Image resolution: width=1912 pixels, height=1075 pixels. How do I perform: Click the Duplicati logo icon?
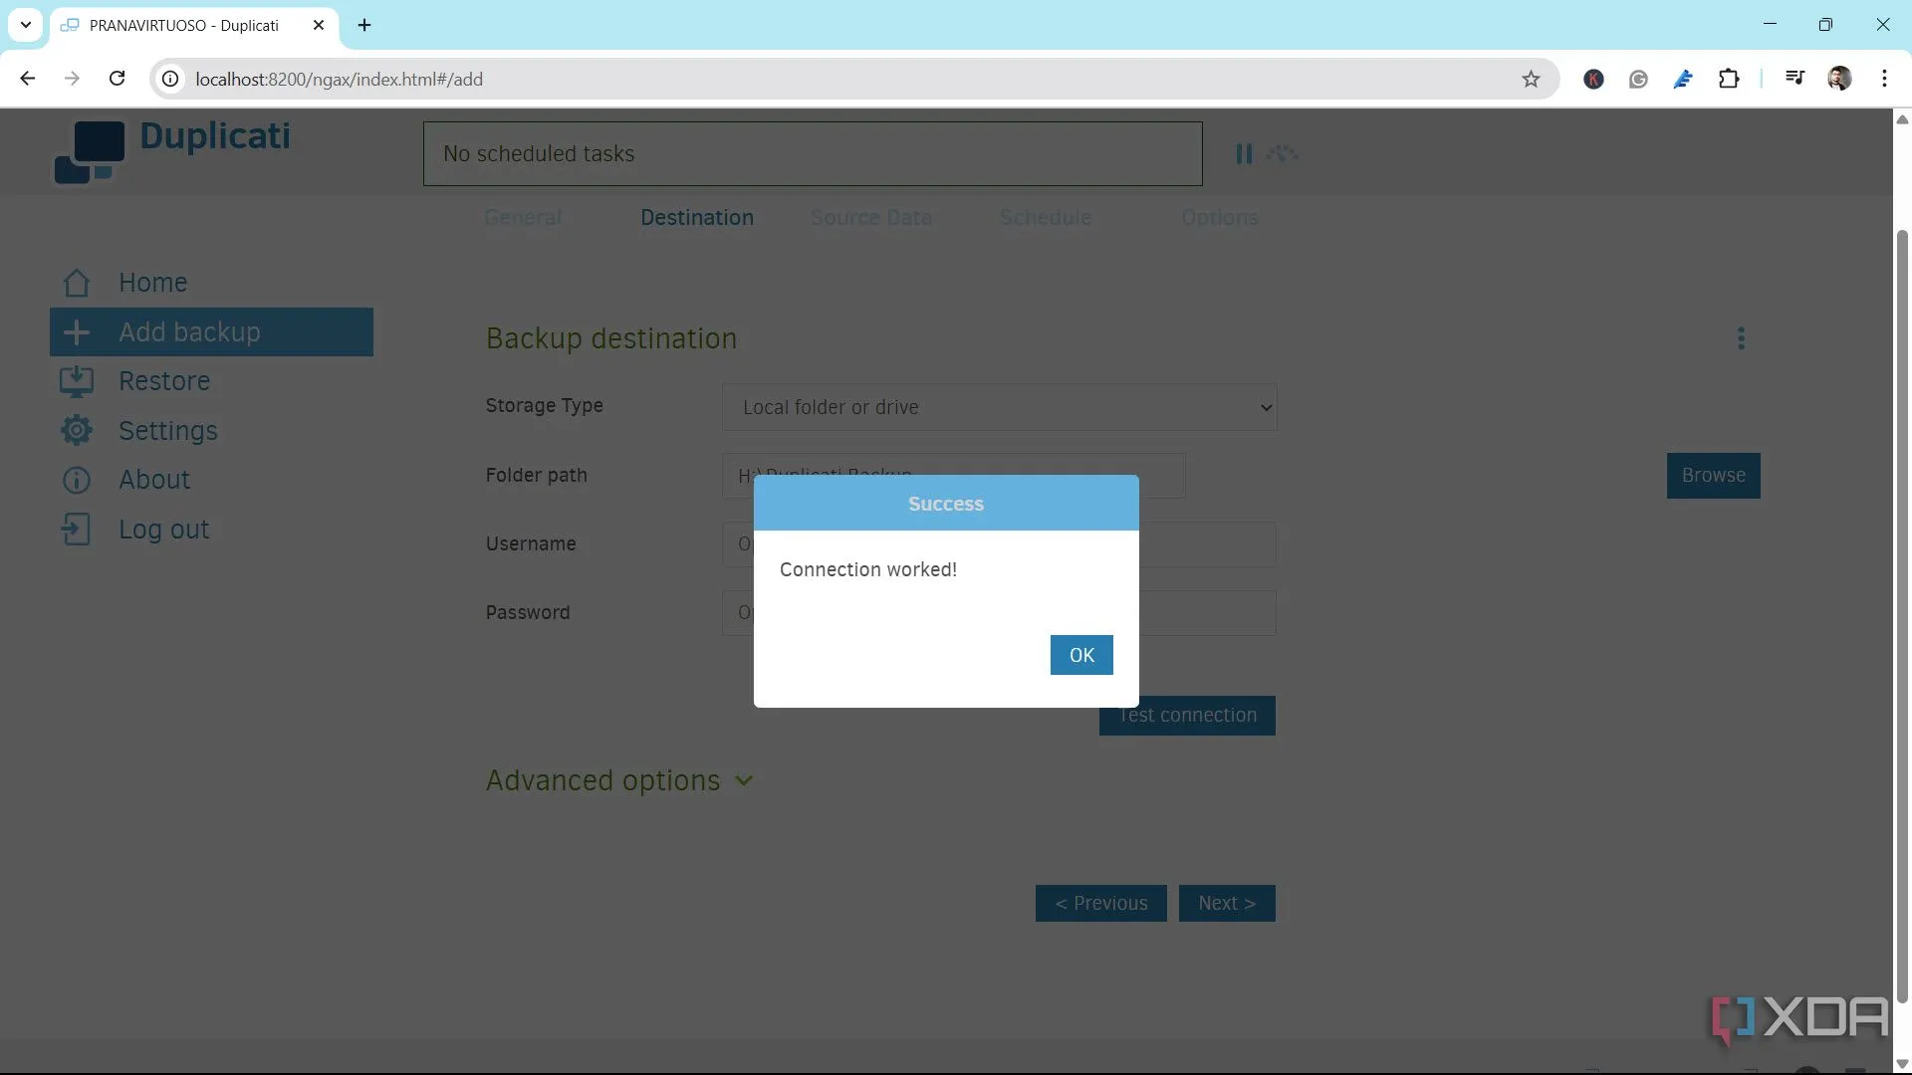pyautogui.click(x=90, y=152)
